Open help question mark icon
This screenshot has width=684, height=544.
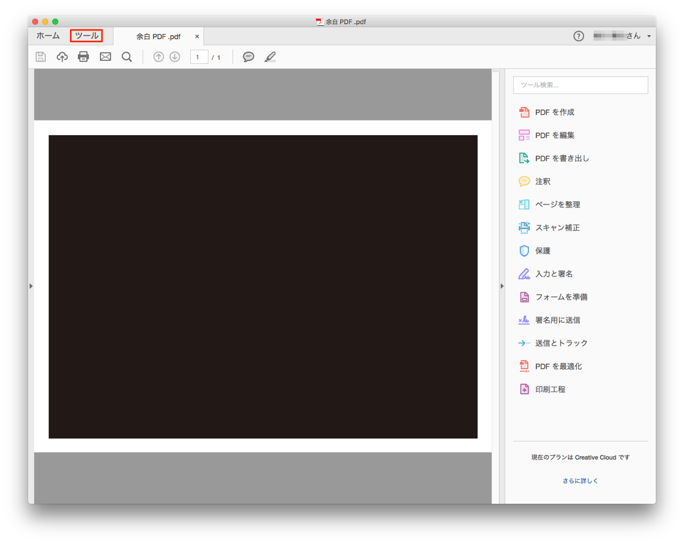coord(579,36)
